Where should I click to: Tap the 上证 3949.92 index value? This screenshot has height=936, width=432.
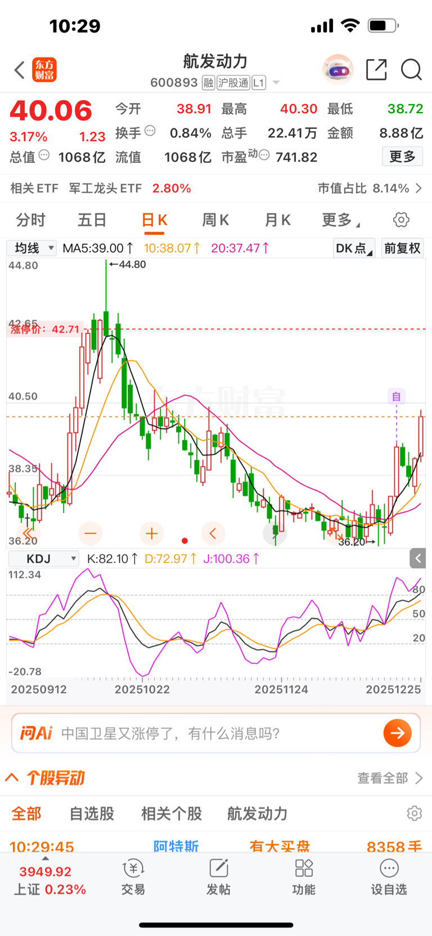click(45, 871)
